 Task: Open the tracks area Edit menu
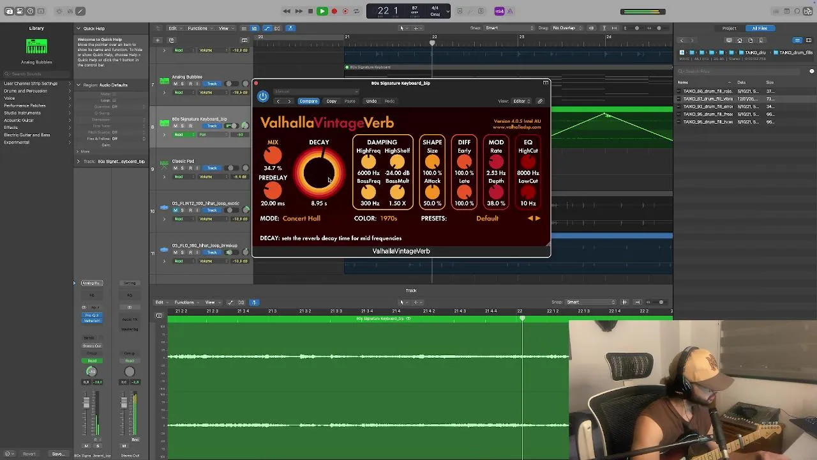[x=174, y=28]
